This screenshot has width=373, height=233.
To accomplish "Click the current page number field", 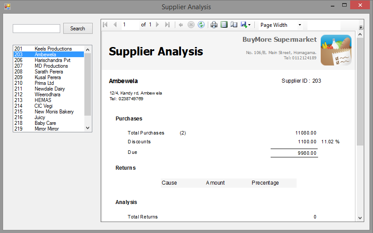I will tap(130, 25).
